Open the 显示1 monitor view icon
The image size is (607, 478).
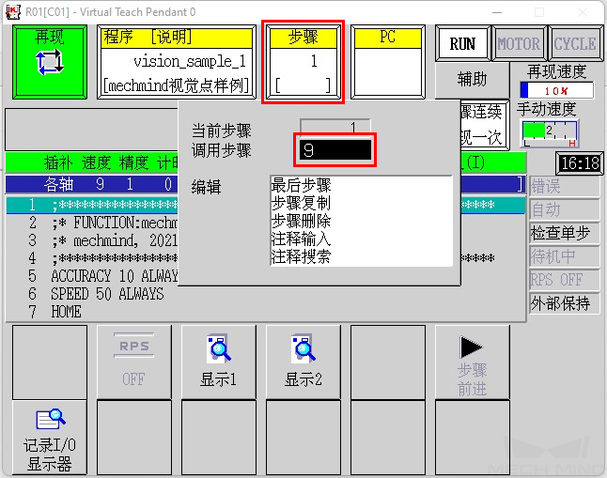tap(219, 362)
